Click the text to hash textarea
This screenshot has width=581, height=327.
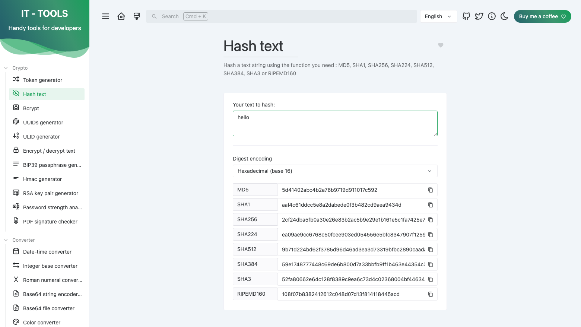coord(335,123)
